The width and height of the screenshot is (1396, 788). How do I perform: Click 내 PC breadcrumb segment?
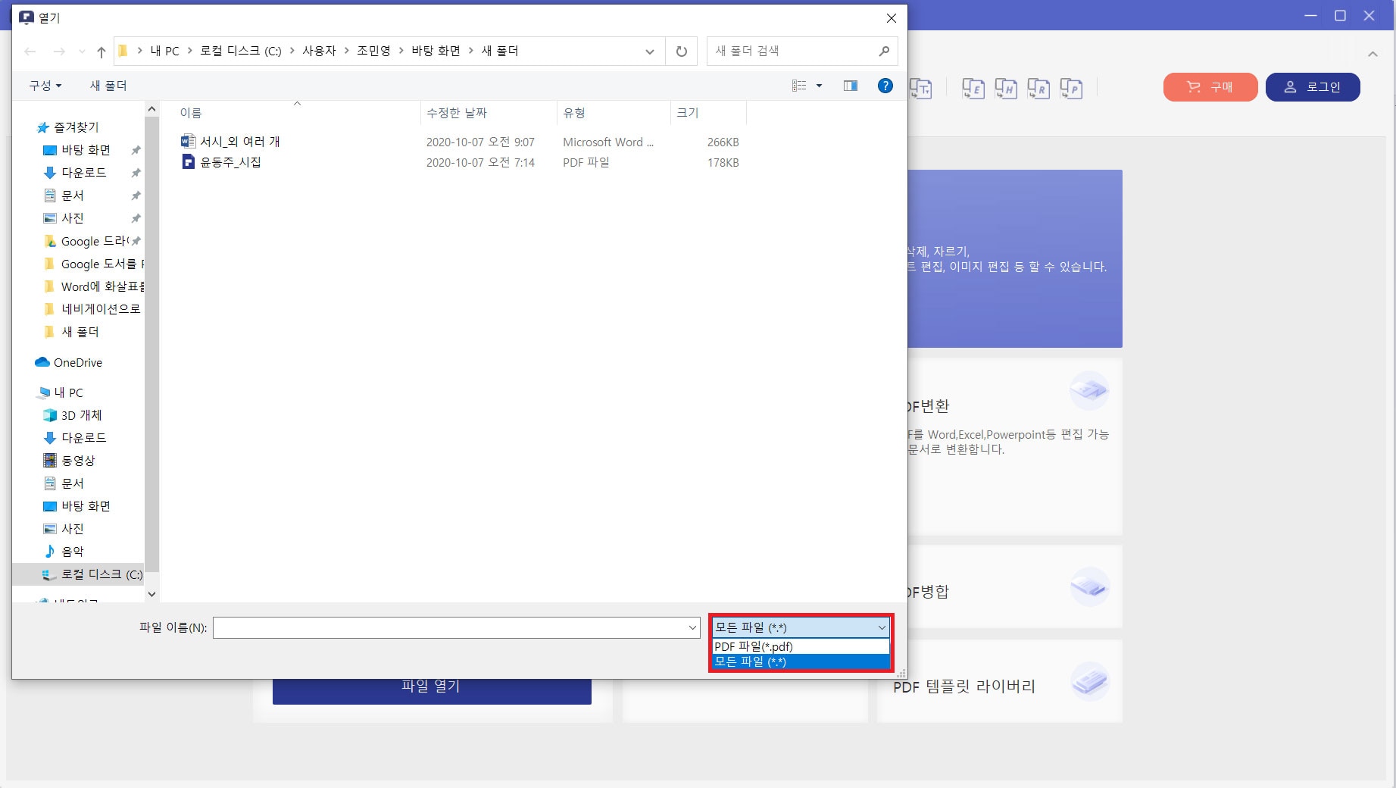(x=164, y=51)
